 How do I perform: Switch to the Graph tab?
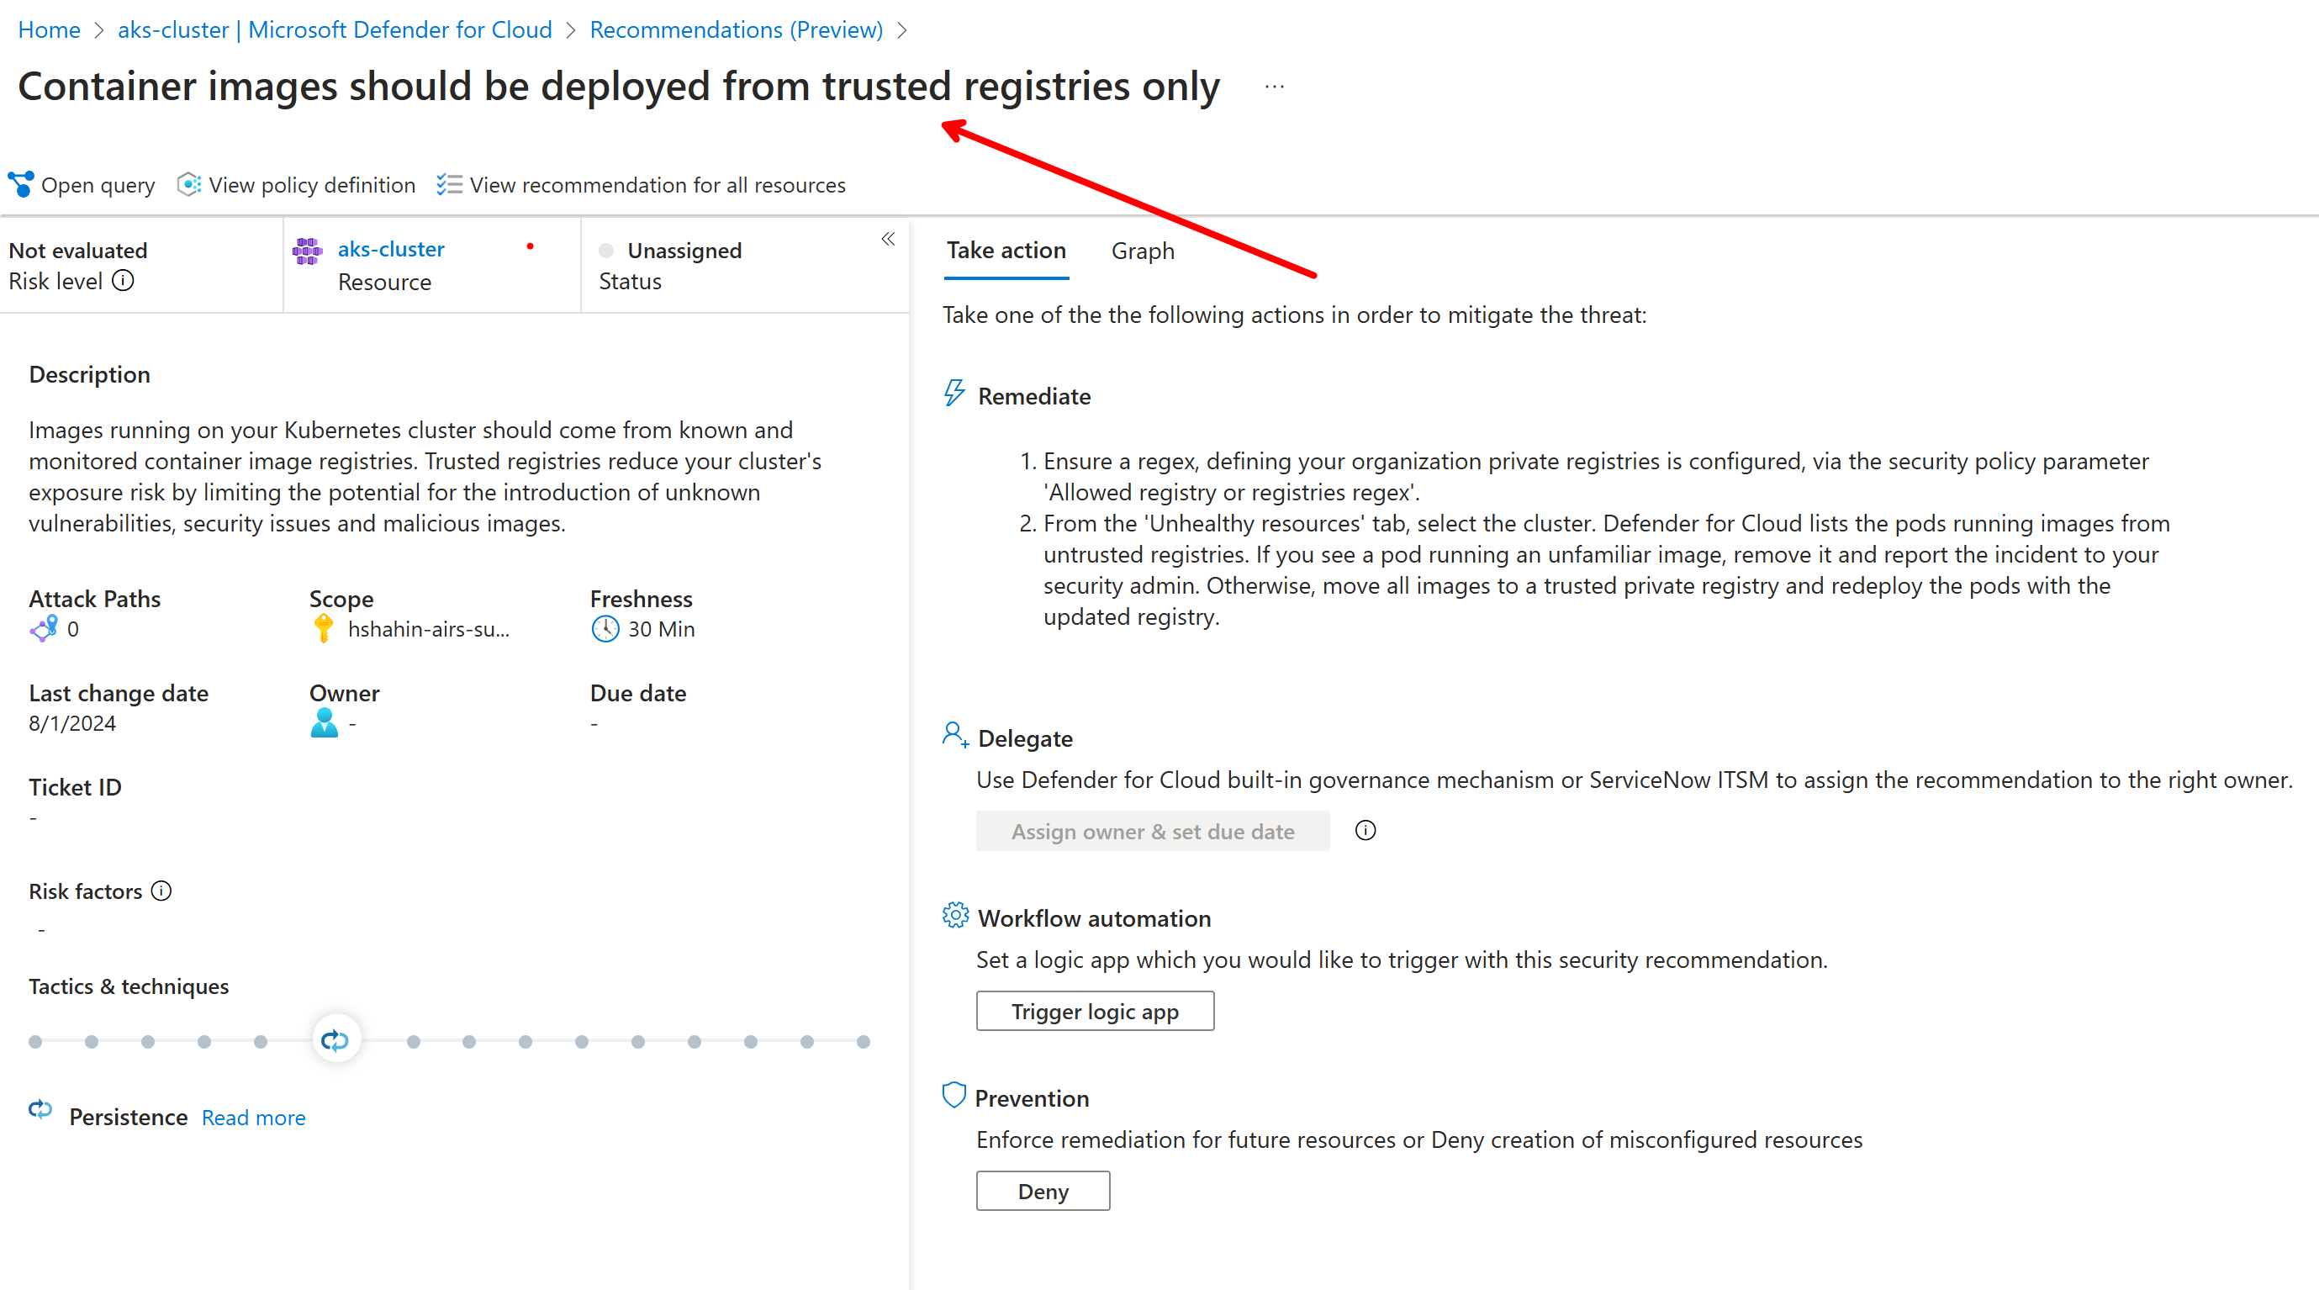coord(1142,251)
